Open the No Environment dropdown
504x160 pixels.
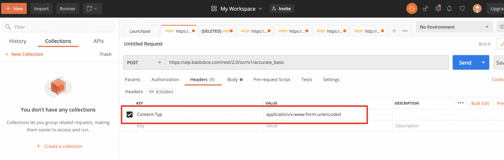click(454, 27)
